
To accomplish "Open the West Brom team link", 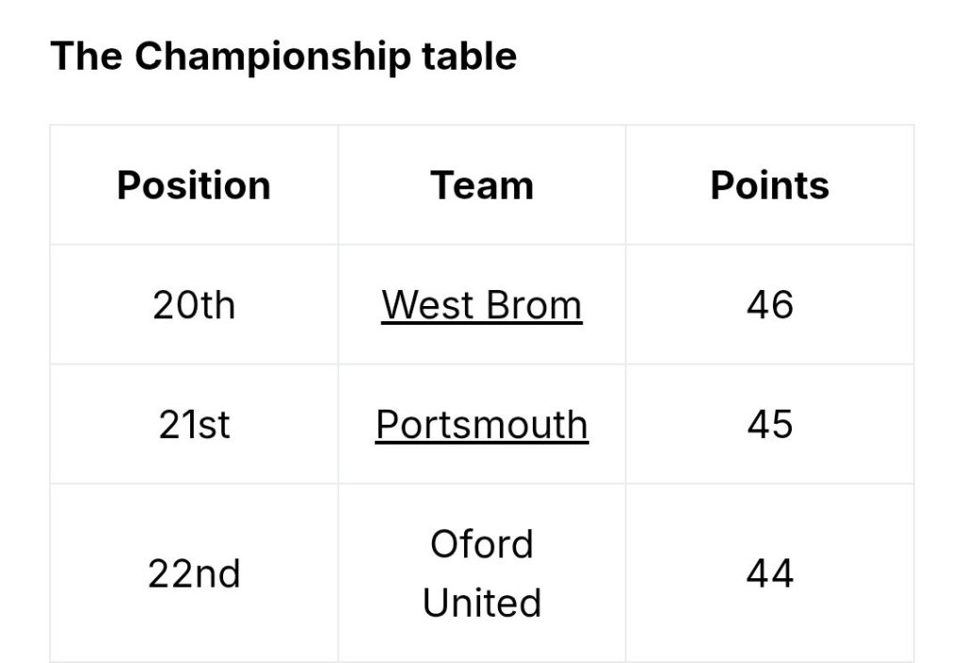I will 481,305.
